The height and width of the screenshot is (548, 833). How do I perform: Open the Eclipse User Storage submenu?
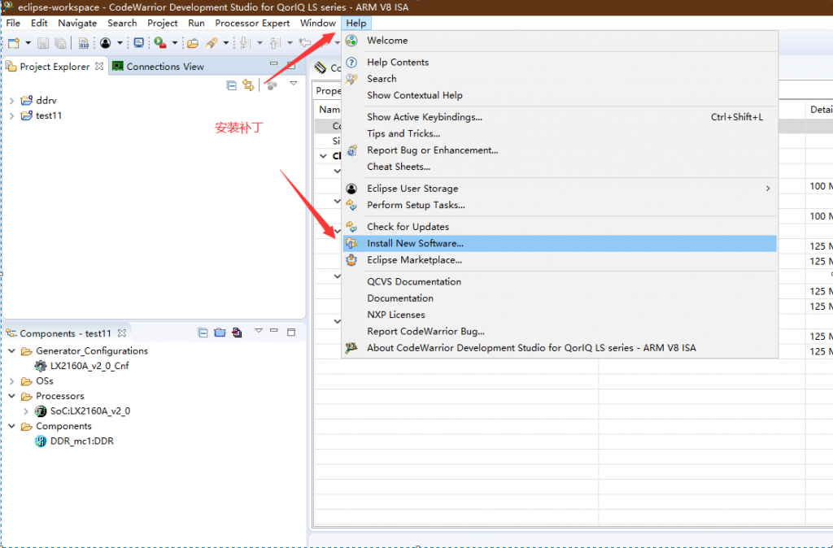click(560, 189)
